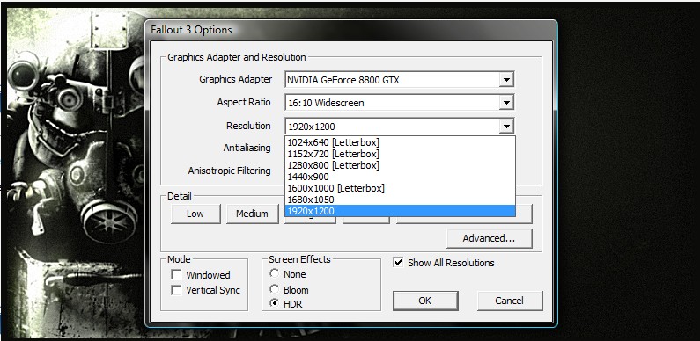Confirm options with OK
Image resolution: width=700 pixels, height=341 pixels.
pos(425,301)
